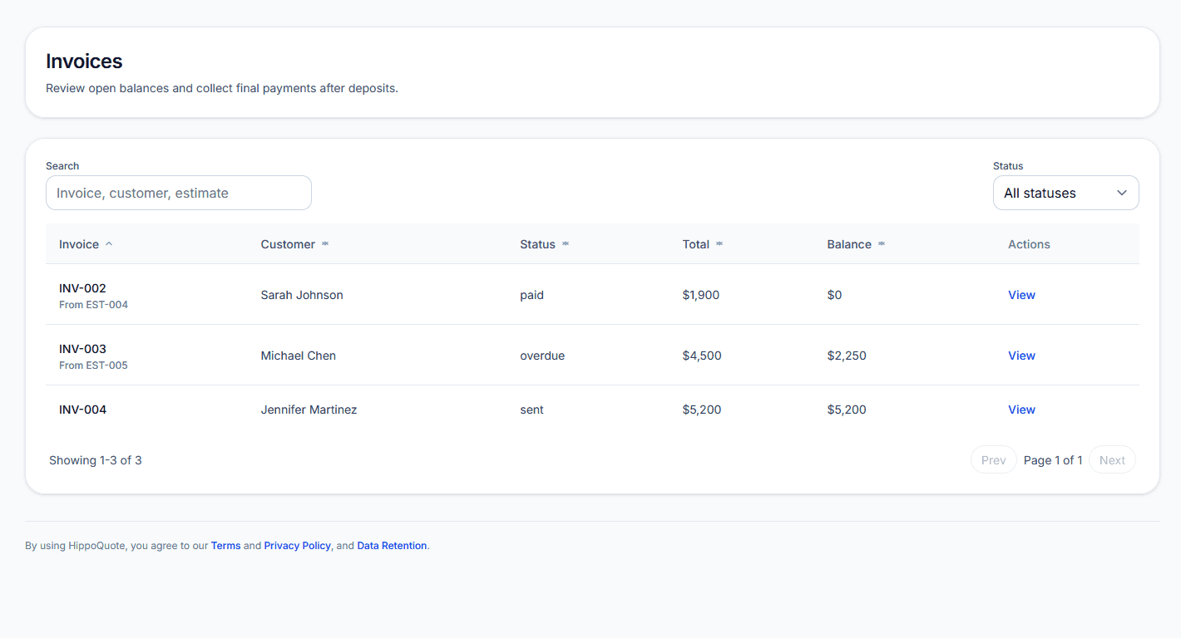
Task: Select the Michael Chen customer cell
Action: 299,356
